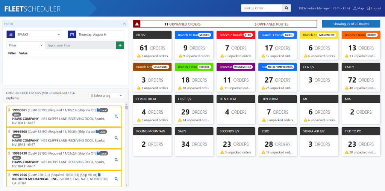Click magnifier icon for order 19985438
The height and width of the screenshot is (191, 385).
point(117,159)
